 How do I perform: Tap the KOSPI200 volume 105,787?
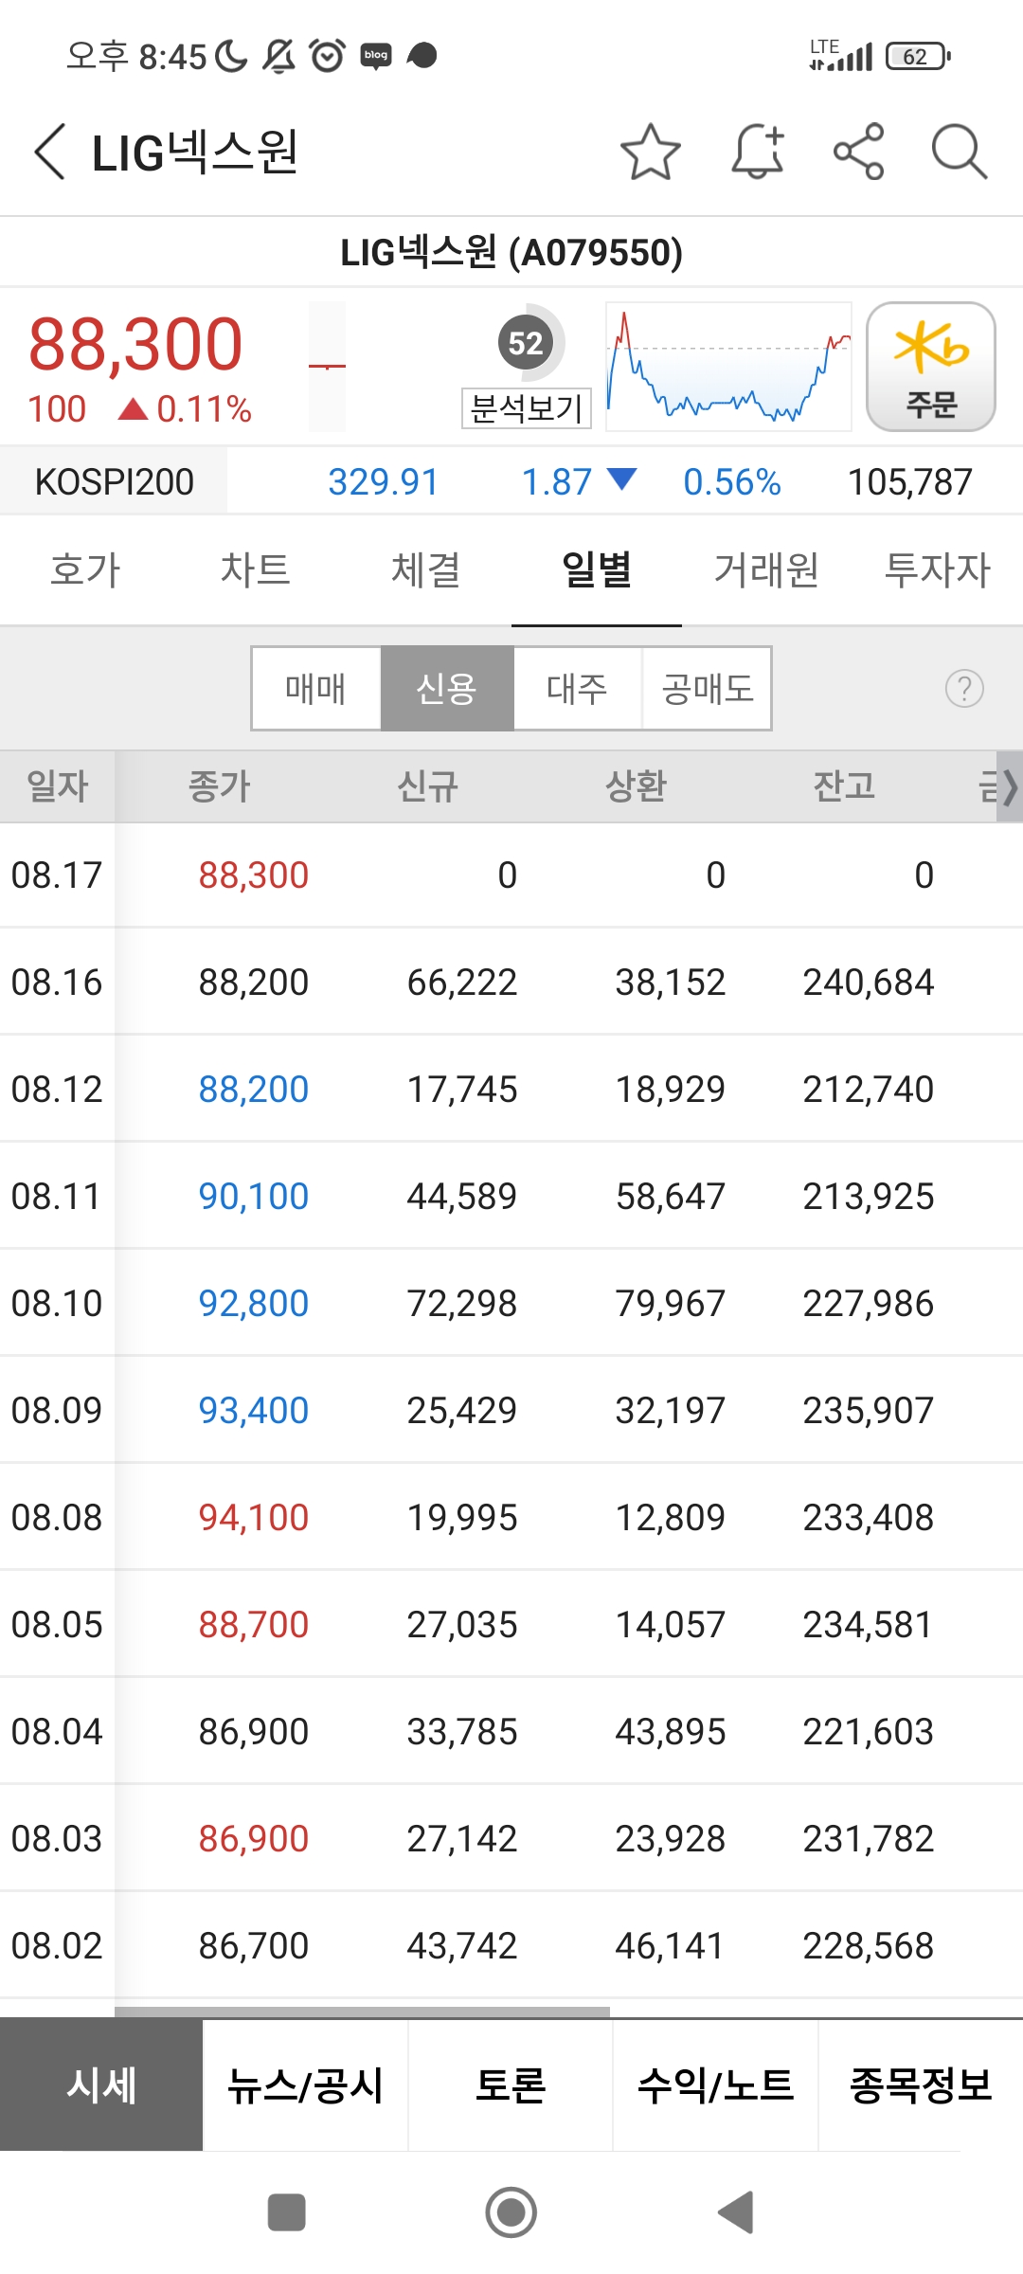coord(910,481)
